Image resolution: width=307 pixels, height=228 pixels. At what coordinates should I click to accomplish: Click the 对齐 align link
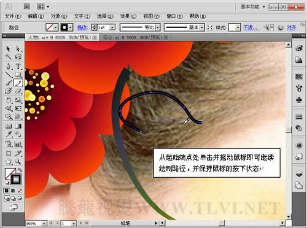pyautogui.click(x=291, y=28)
